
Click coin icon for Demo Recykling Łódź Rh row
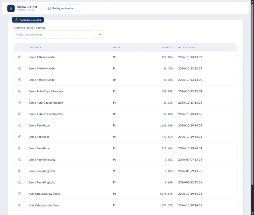click(20, 182)
